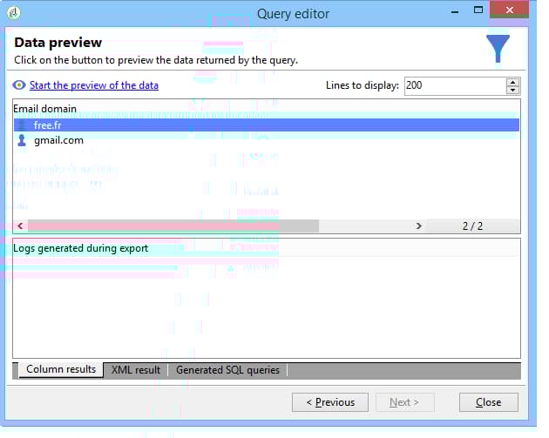This screenshot has height=438, width=549.
Task: Close the Query editor dialog
Action: click(x=488, y=402)
